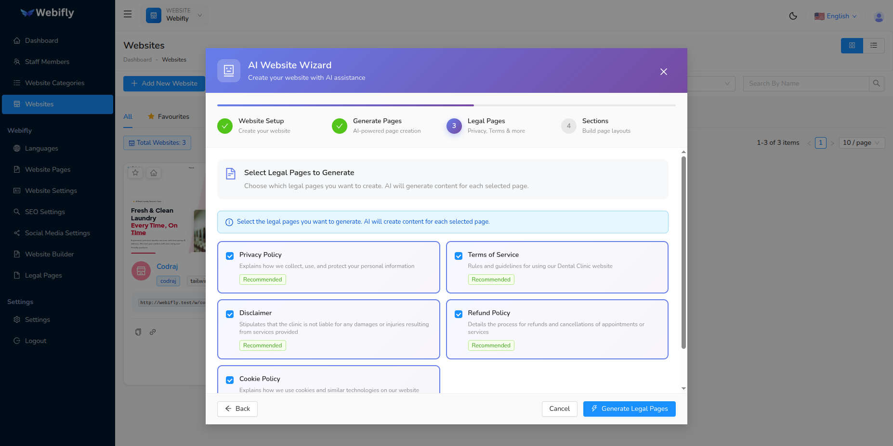Image resolution: width=893 pixels, height=446 pixels.
Task: Click the Generate Legal Pages button
Action: coord(629,408)
